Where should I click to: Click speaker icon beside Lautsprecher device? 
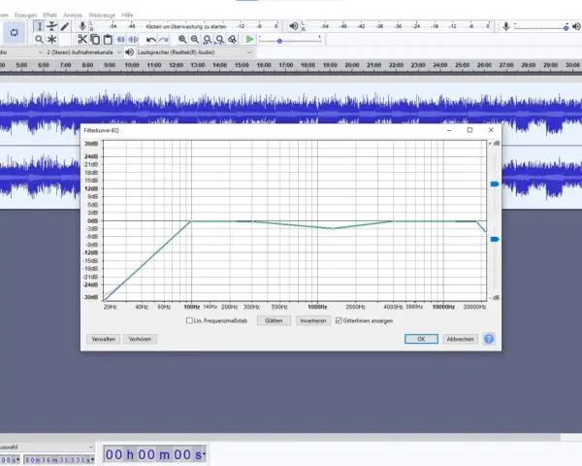129,52
